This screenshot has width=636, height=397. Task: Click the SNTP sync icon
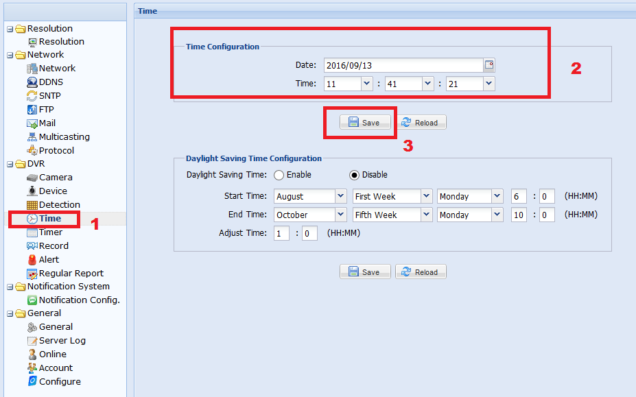point(32,96)
